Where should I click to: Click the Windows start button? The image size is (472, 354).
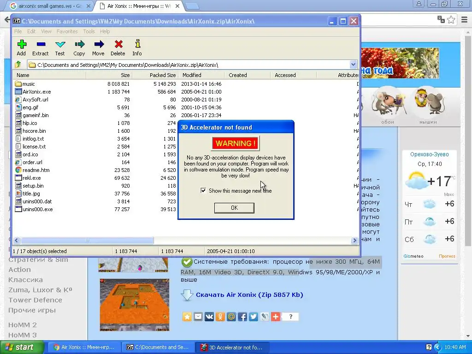(22, 347)
